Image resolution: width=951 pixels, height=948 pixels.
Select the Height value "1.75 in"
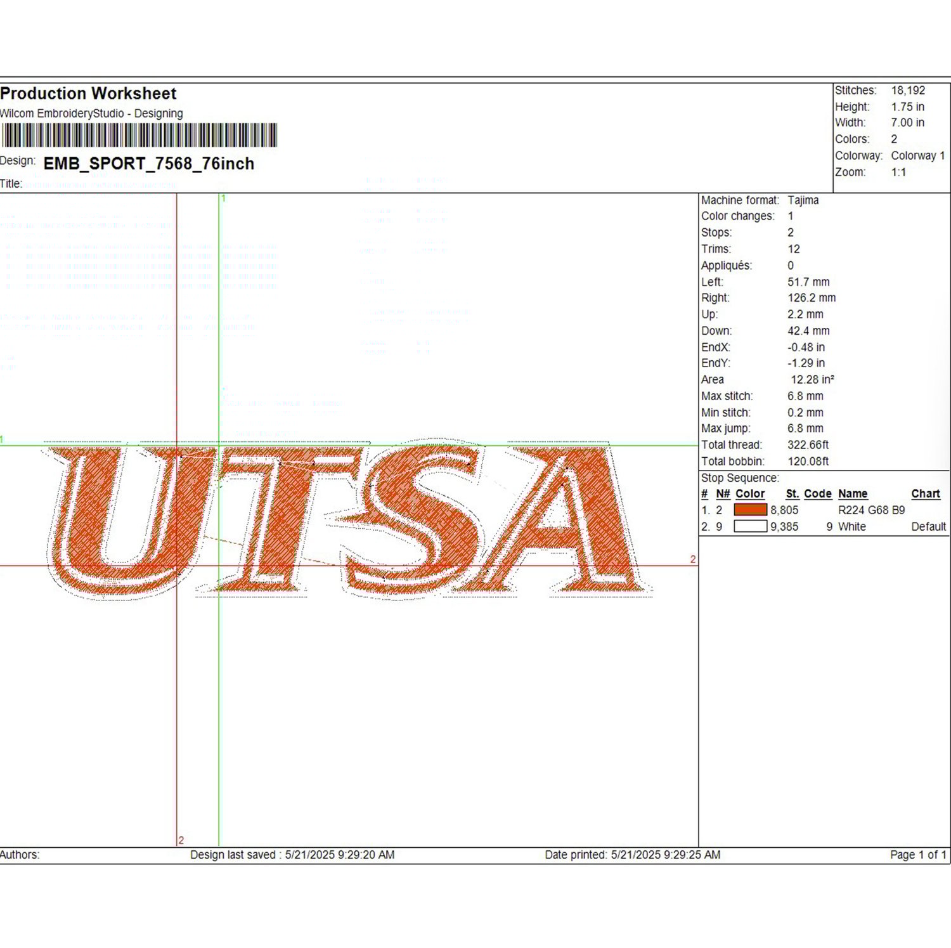tap(908, 107)
